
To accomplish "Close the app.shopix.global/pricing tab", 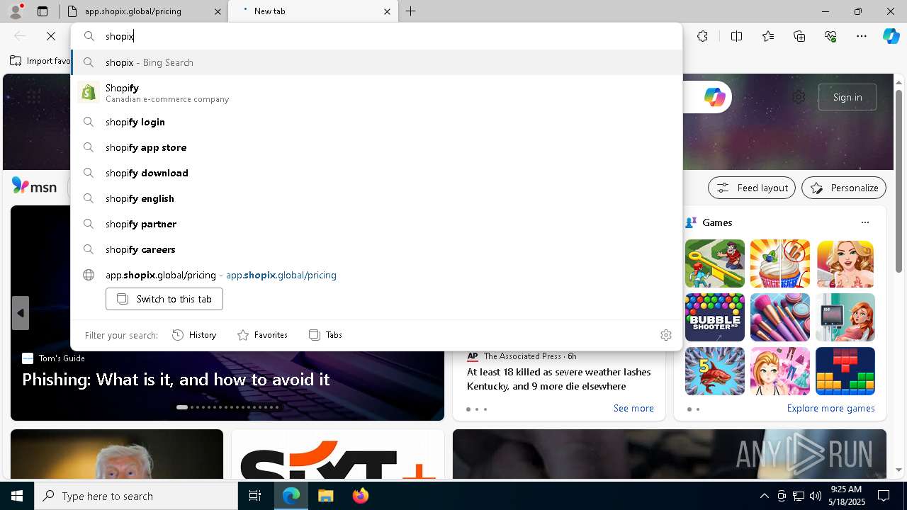I will [218, 11].
